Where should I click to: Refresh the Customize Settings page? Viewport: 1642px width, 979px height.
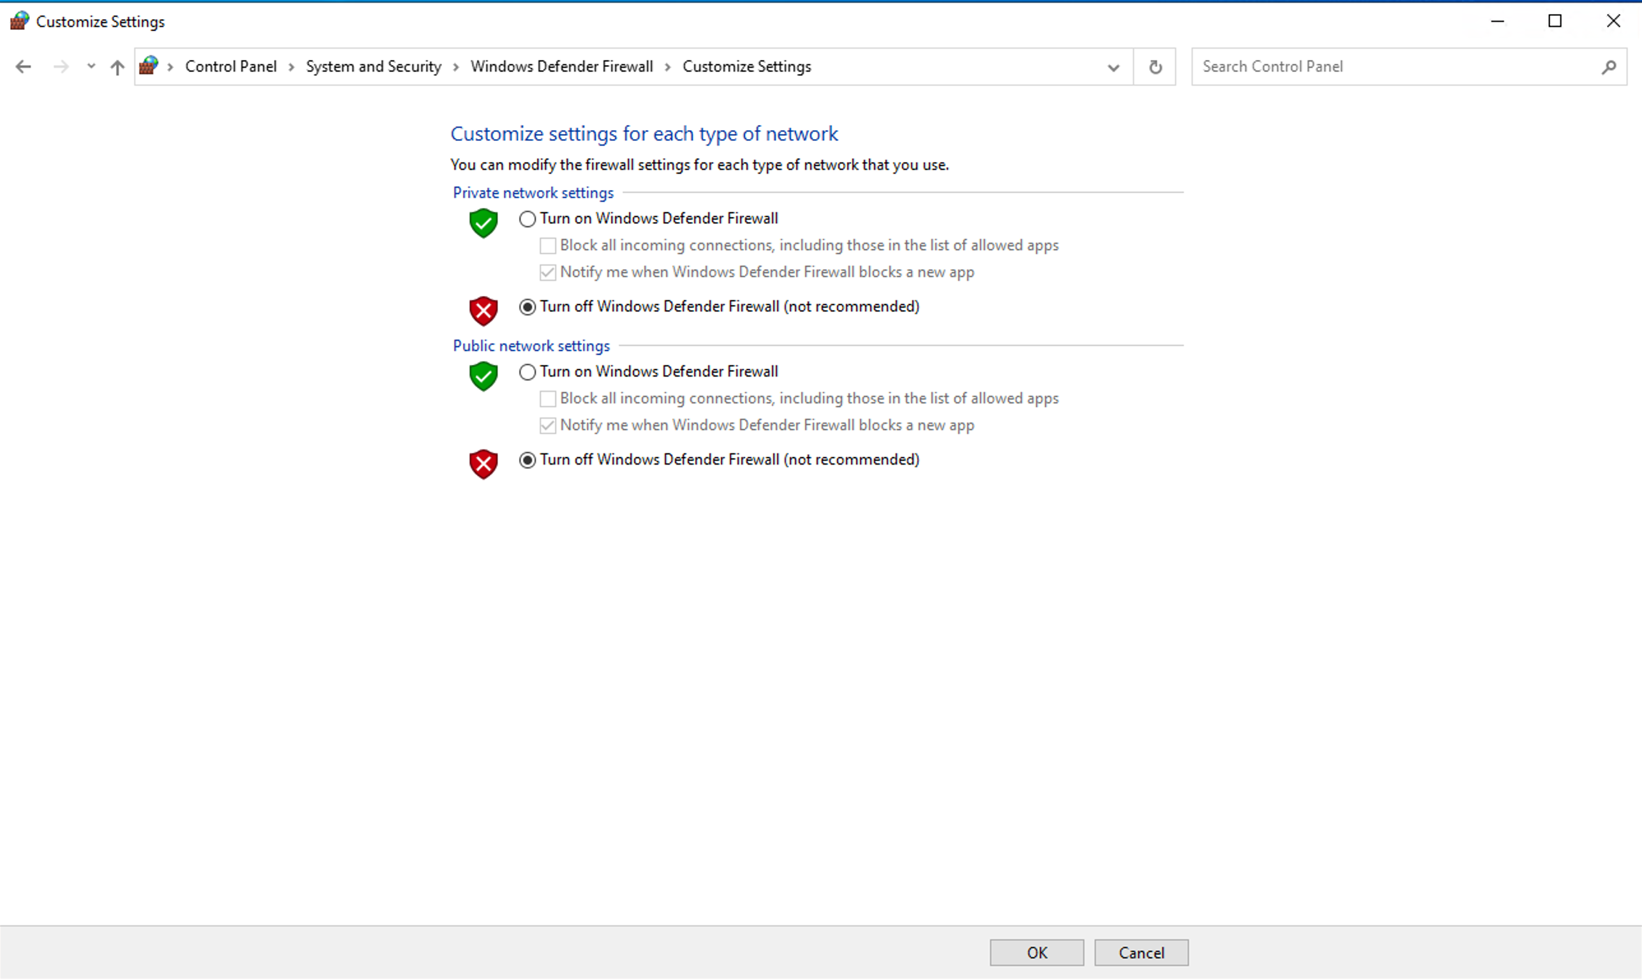tap(1155, 66)
